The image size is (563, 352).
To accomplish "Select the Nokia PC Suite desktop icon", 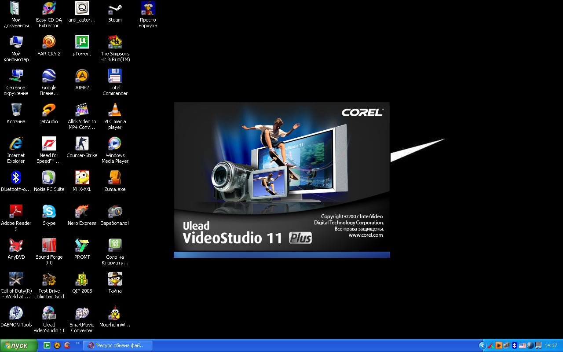I will click(x=49, y=178).
